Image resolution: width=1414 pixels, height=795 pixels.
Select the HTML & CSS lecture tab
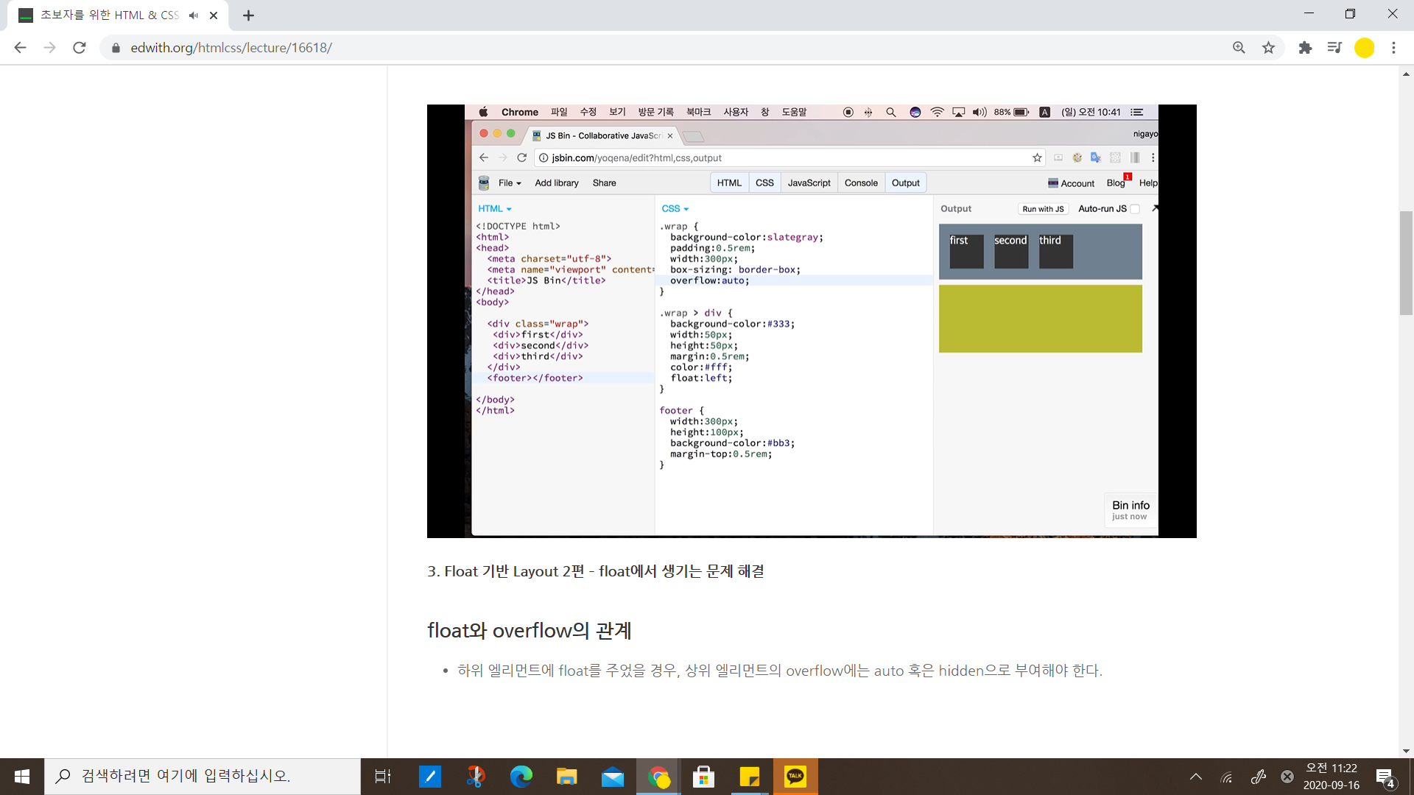[110, 15]
